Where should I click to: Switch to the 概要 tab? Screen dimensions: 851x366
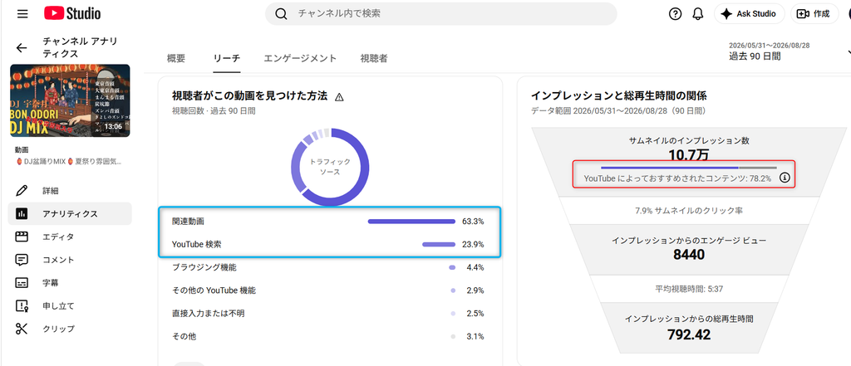176,58
